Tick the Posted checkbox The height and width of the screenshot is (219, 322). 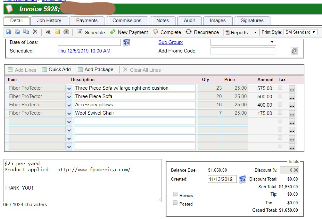click(x=175, y=203)
